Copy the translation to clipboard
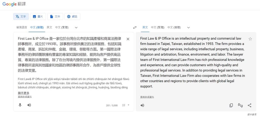The image size is (260, 121). click(231, 105)
